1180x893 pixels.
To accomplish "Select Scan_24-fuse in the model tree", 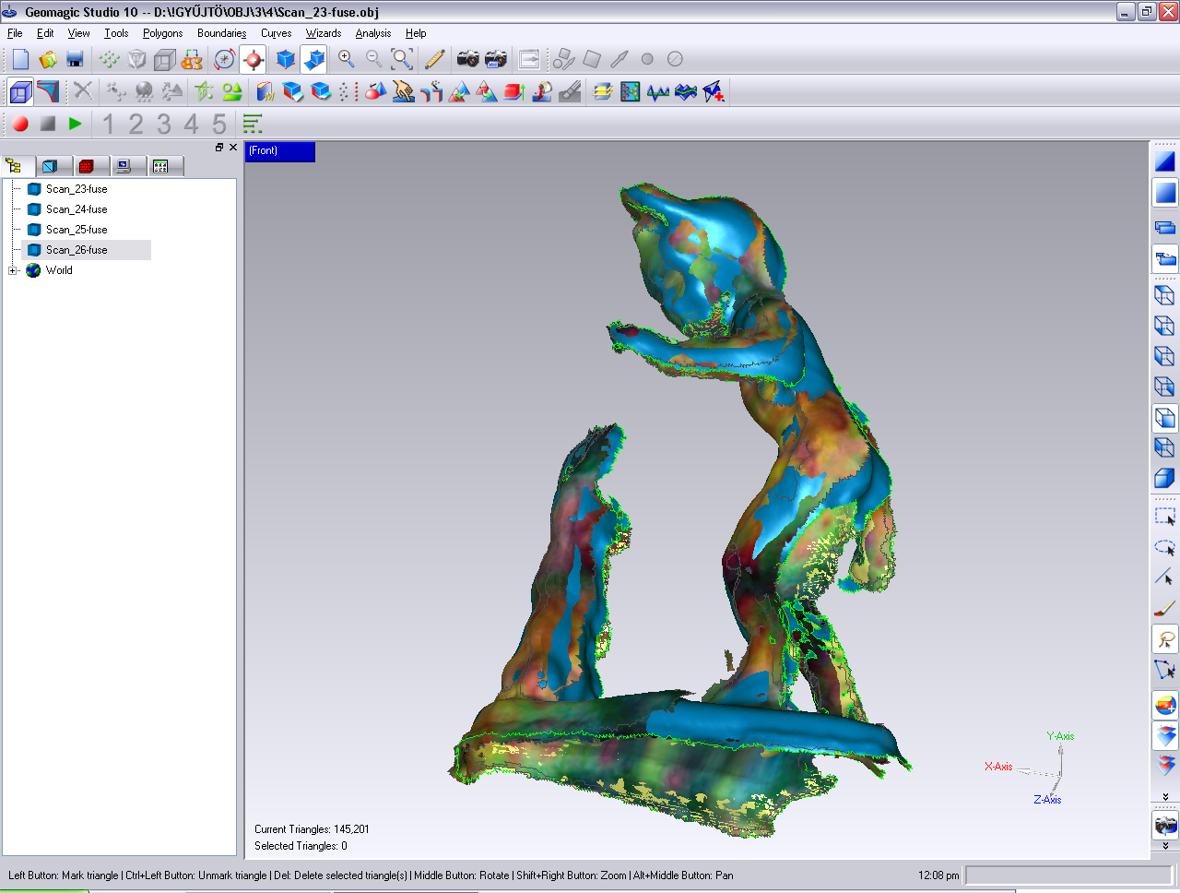I will click(77, 209).
